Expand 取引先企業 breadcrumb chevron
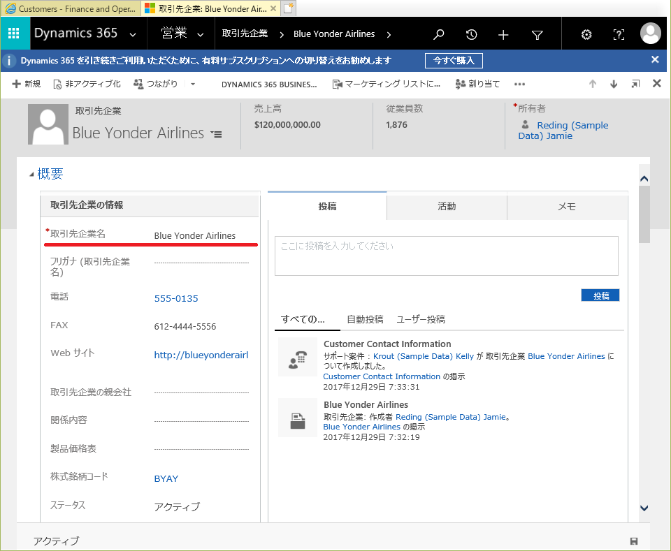The width and height of the screenshot is (671, 551). click(x=282, y=35)
